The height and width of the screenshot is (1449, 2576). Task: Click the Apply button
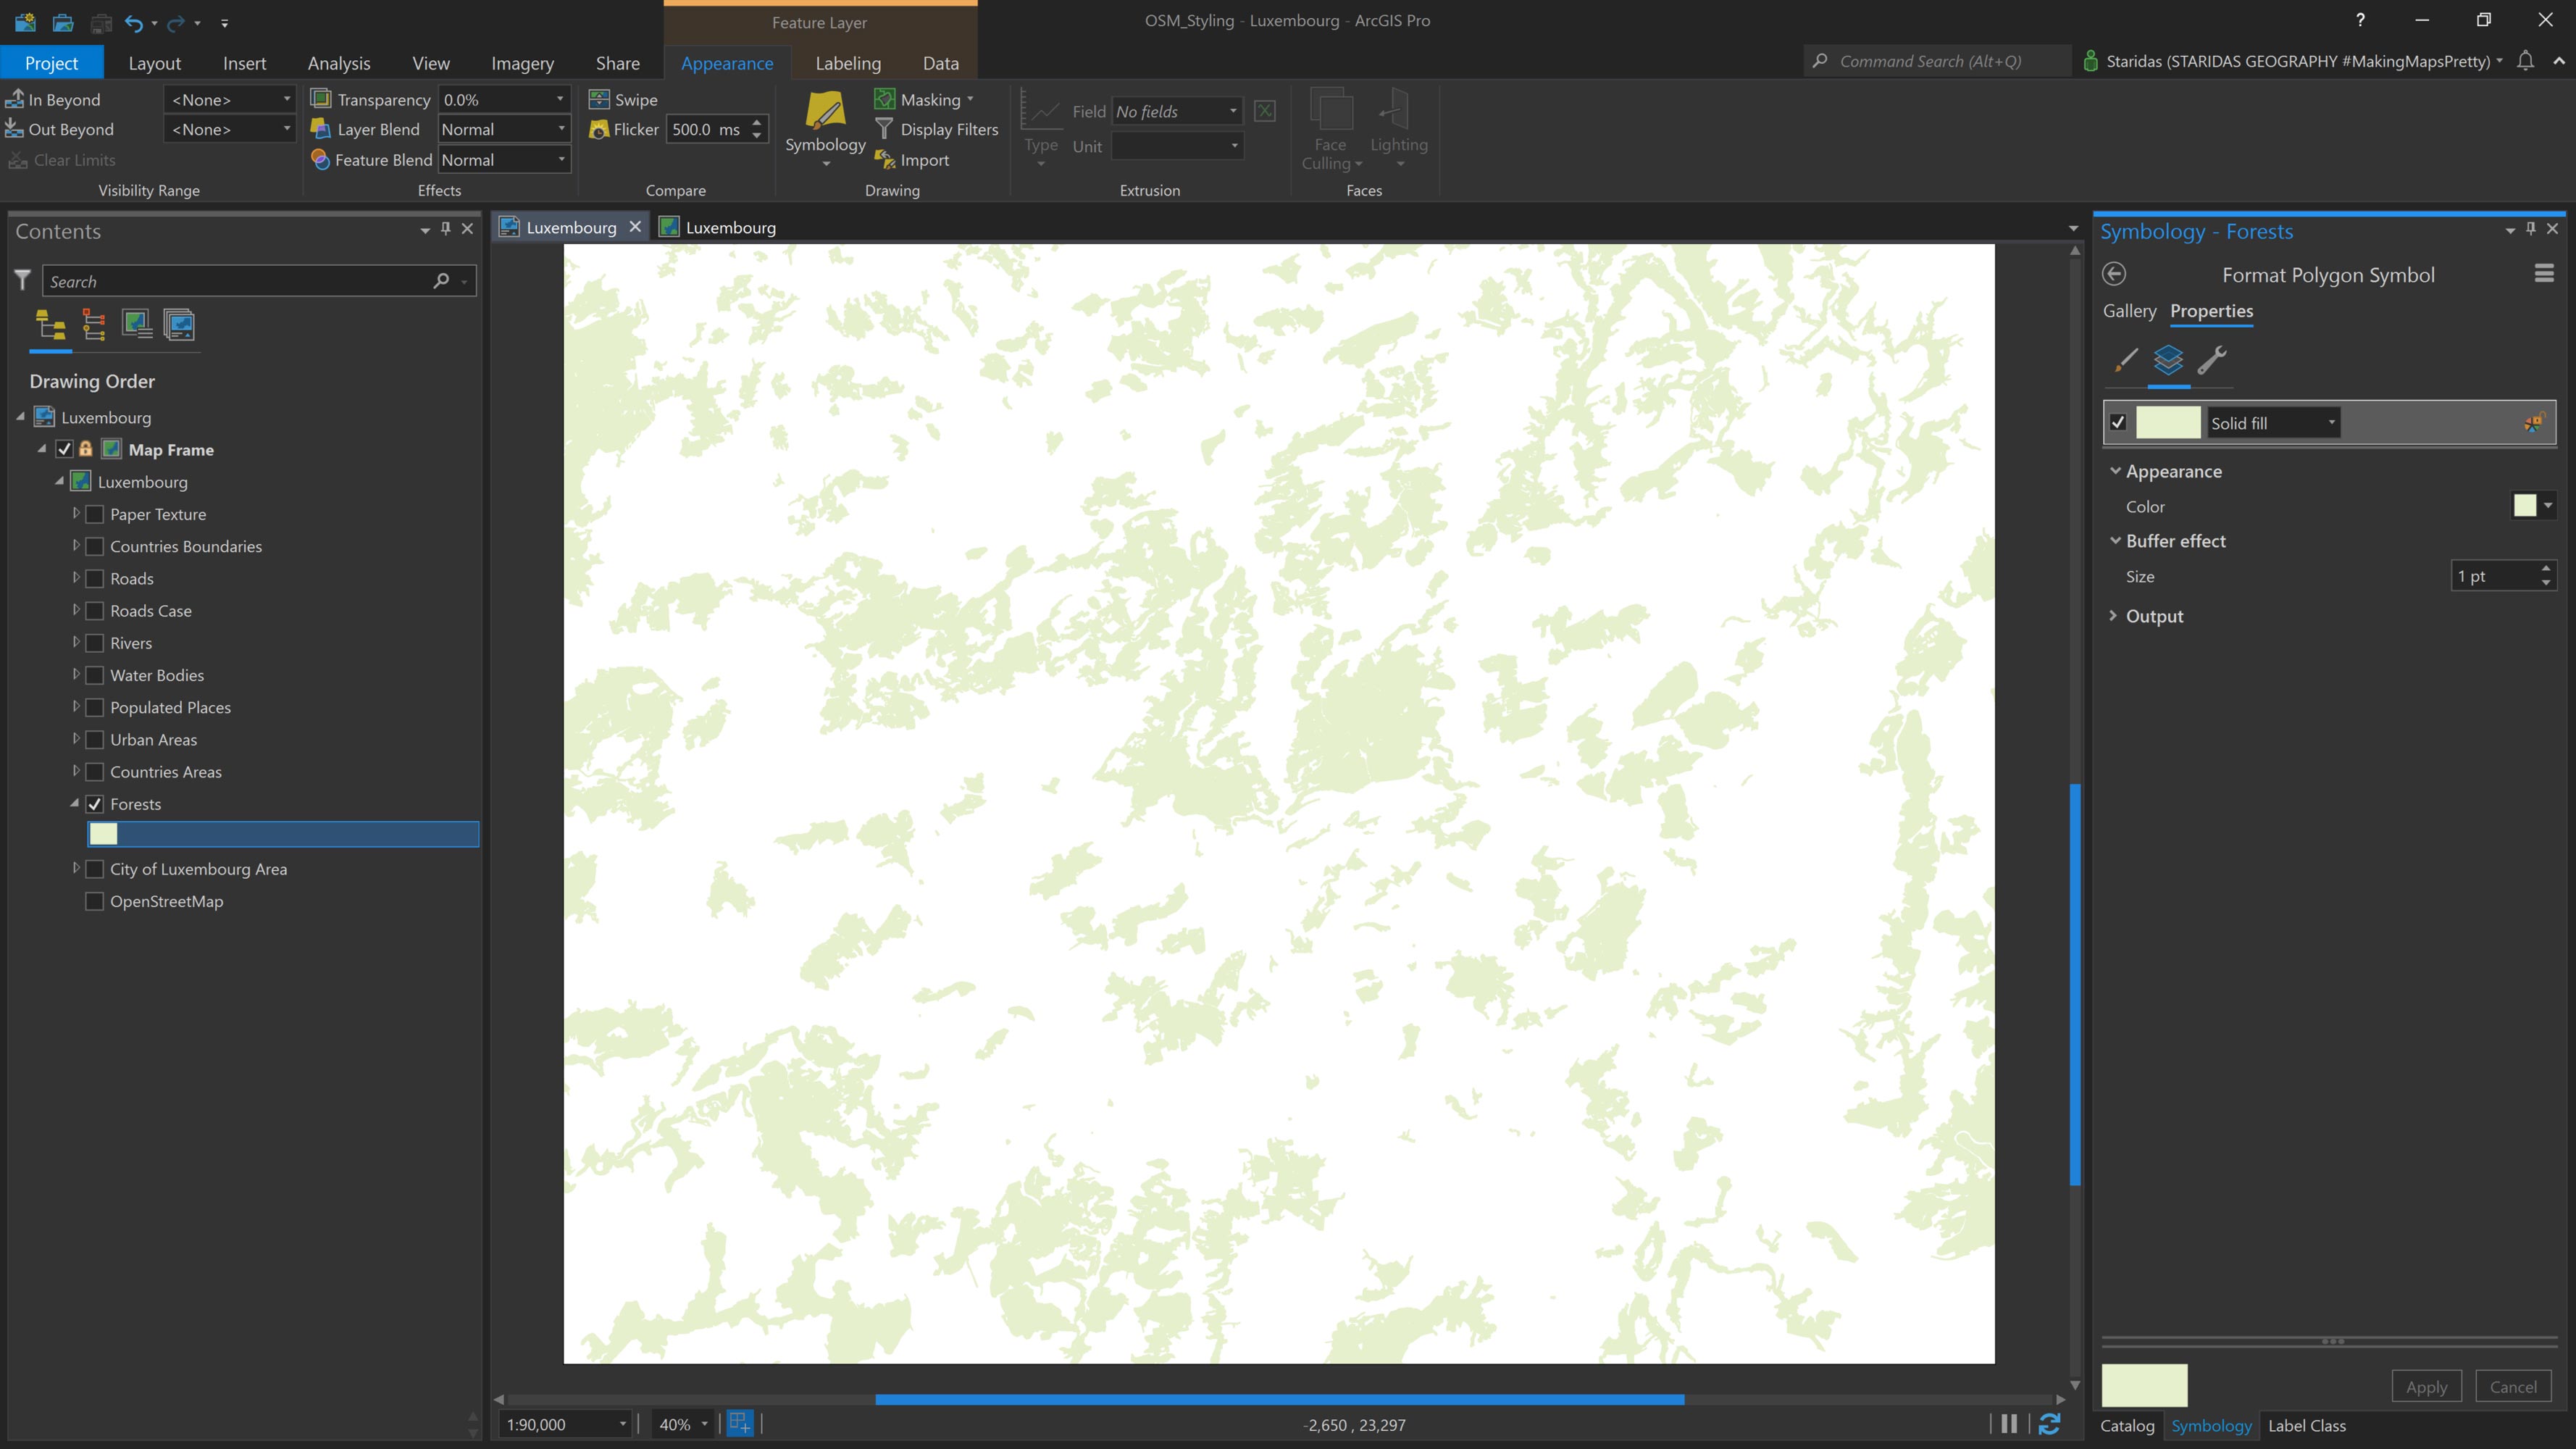coord(2426,1387)
